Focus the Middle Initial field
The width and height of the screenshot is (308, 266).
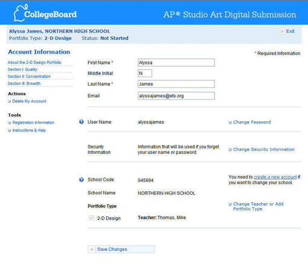click(145, 73)
